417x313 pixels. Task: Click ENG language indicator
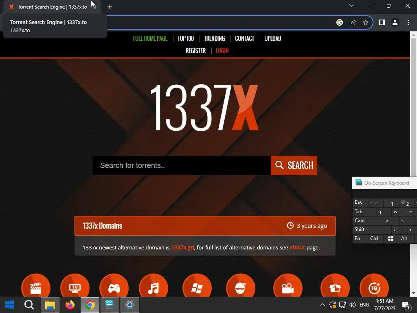[x=364, y=305]
